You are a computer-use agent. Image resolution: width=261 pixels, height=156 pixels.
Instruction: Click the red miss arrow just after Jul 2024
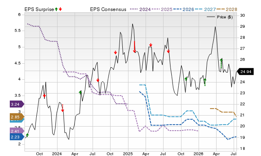point(98,80)
